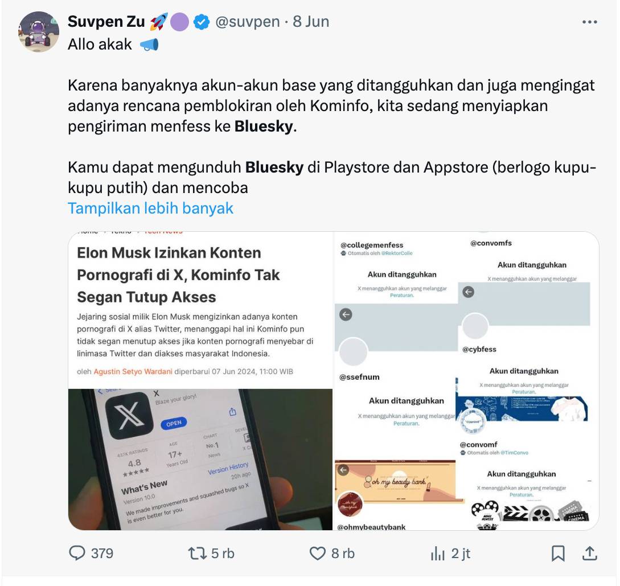Open the Elon Musk article image
This screenshot has width=620, height=586.
200,381
